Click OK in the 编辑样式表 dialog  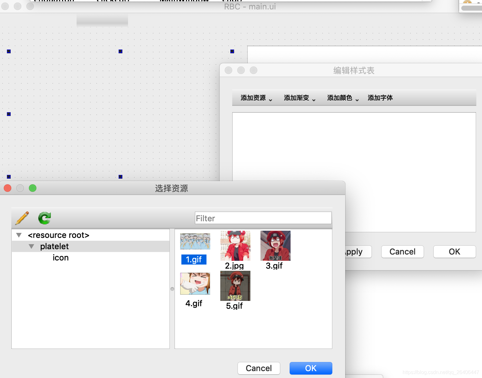(x=455, y=252)
